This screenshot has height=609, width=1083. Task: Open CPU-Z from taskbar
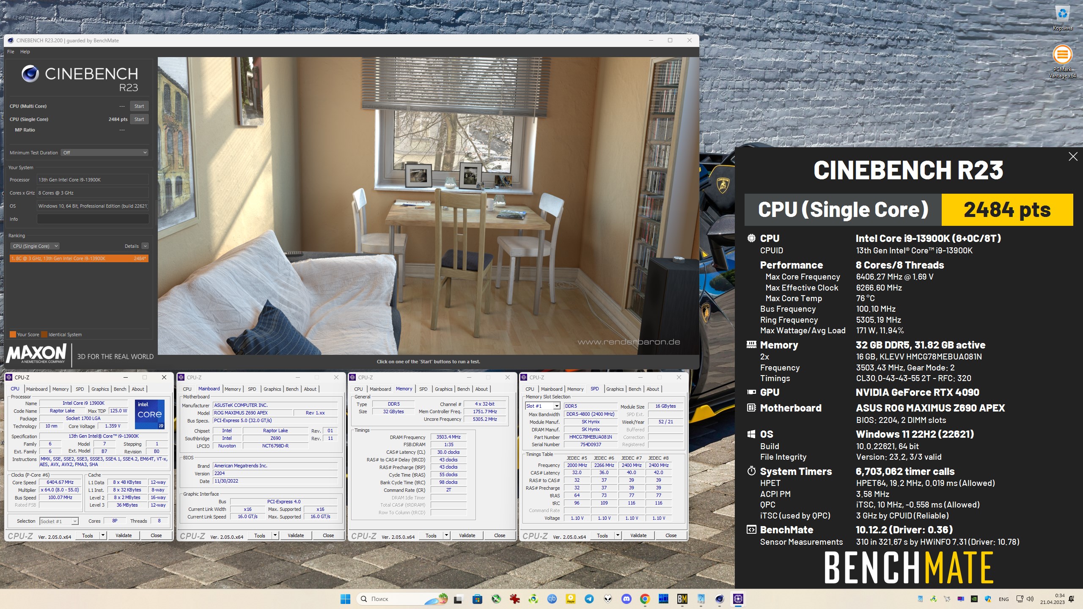(x=738, y=599)
